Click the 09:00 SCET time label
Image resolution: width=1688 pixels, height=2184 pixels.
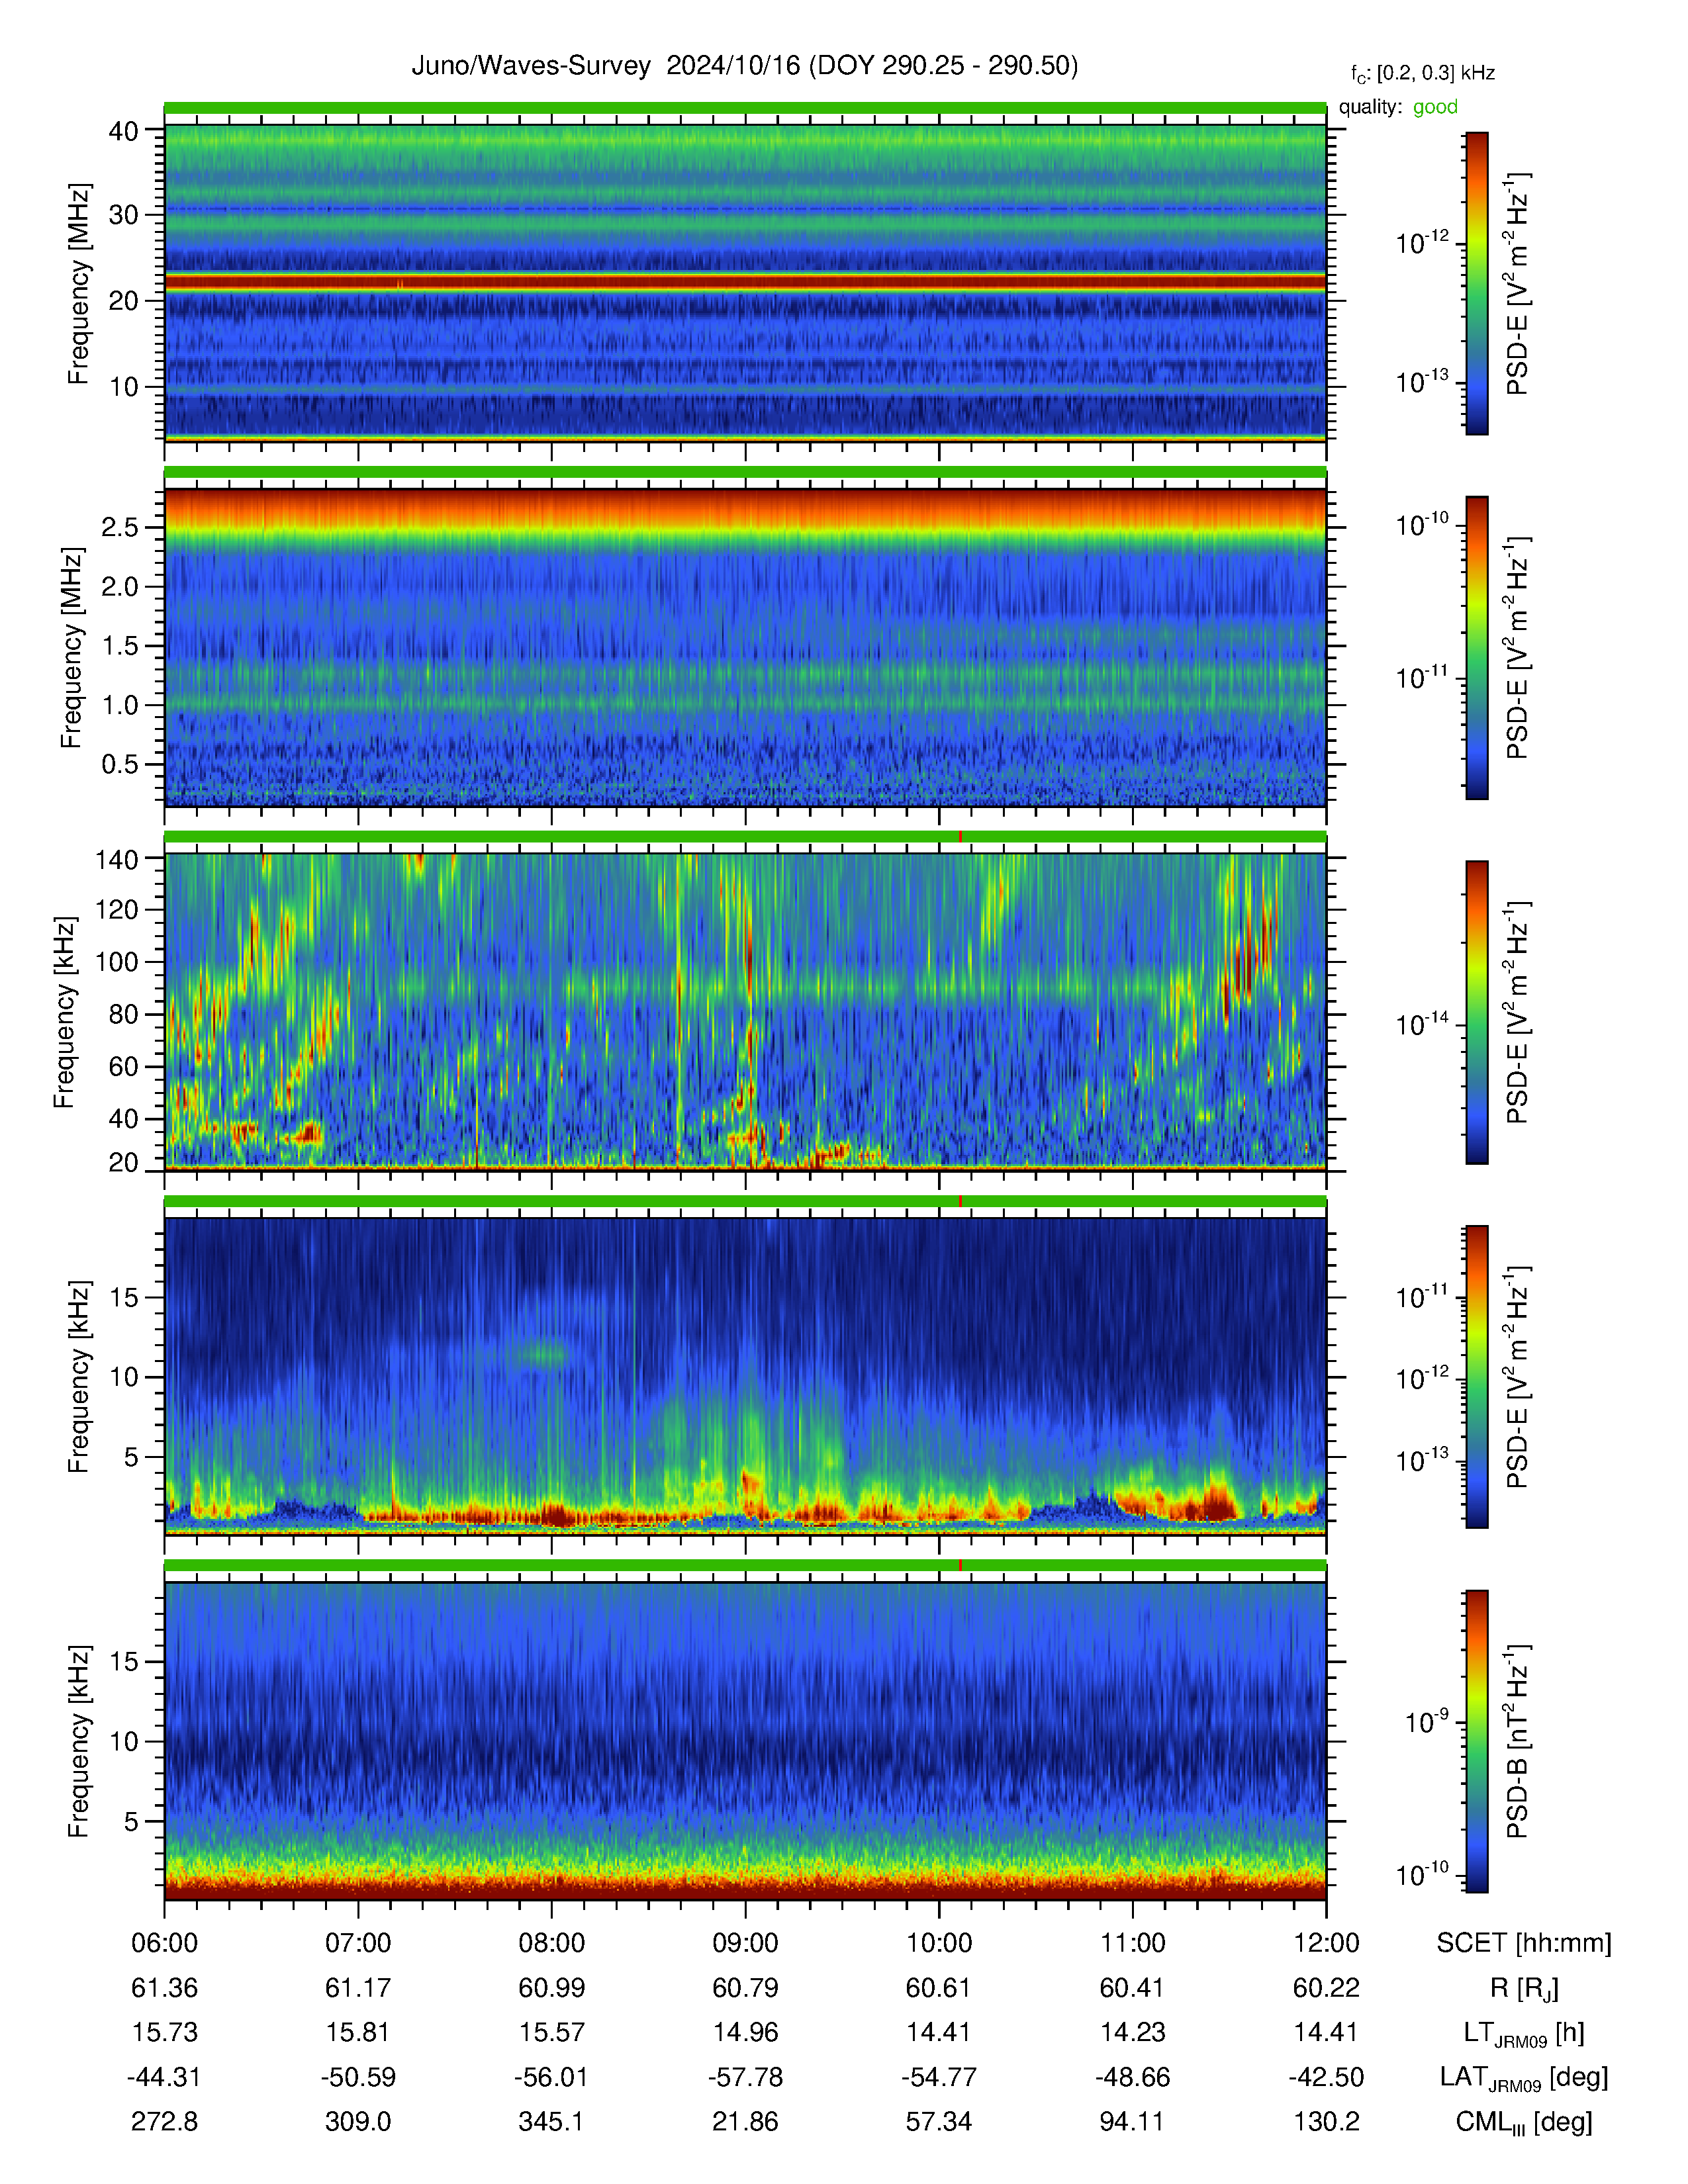point(745,1943)
